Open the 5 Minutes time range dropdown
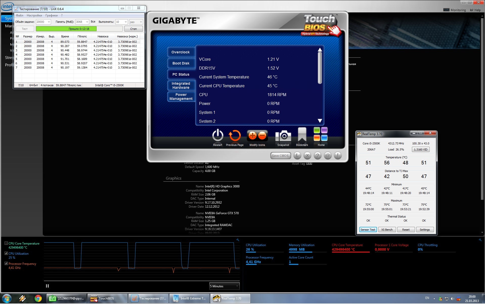Viewport: 485px width, 304px height. click(224, 286)
